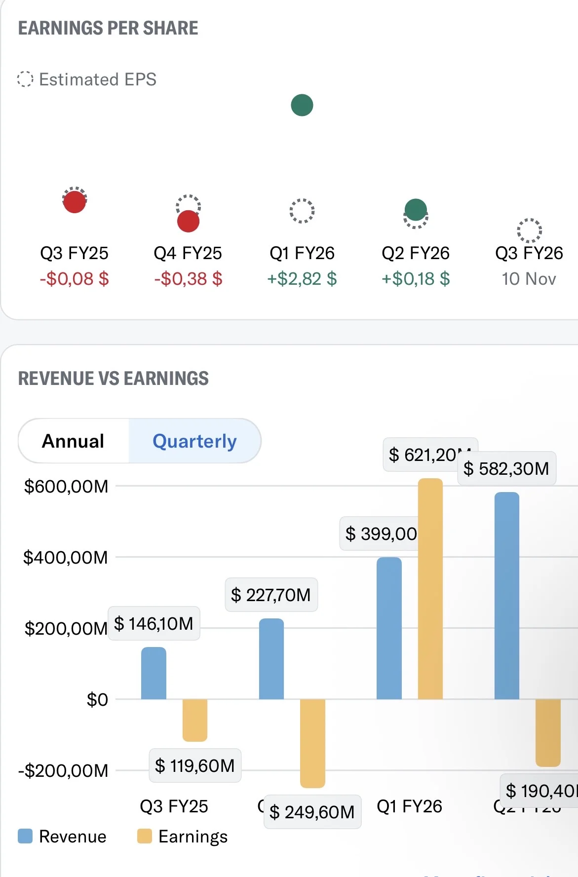Click the -$200,00M axis label
Viewport: 578px width, 877px height.
pos(63,770)
